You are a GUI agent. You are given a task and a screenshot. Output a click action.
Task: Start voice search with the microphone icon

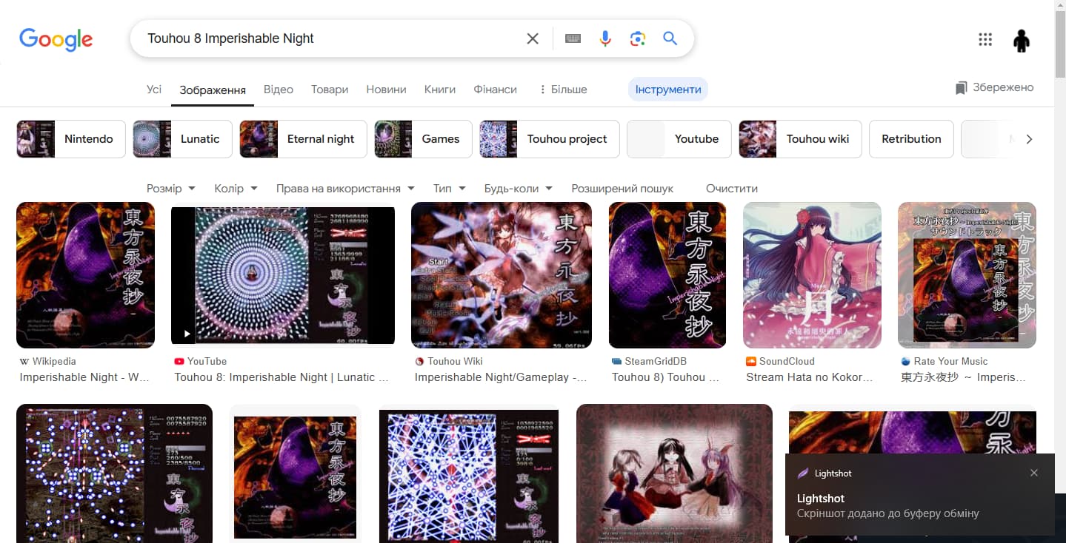click(605, 38)
